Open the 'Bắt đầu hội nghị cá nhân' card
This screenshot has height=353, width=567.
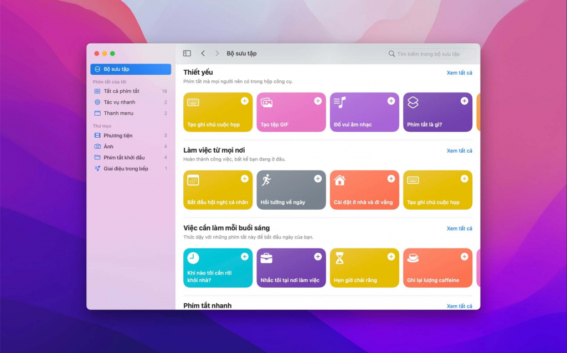[x=218, y=190]
